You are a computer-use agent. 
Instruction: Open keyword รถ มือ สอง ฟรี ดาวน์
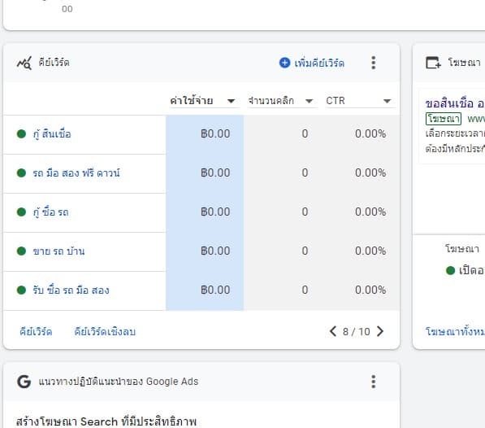click(x=76, y=173)
